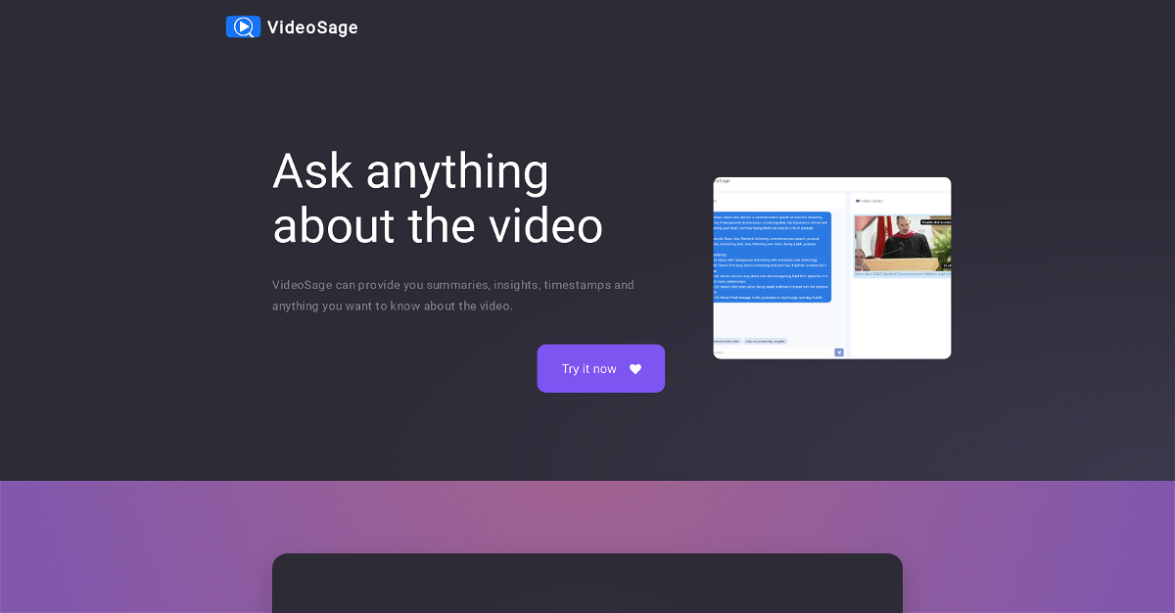Click the VideoSage logo icon
1175x613 pixels.
243,26
